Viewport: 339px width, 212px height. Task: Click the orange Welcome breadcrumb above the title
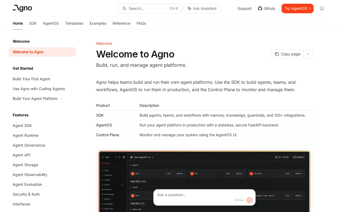click(x=104, y=43)
